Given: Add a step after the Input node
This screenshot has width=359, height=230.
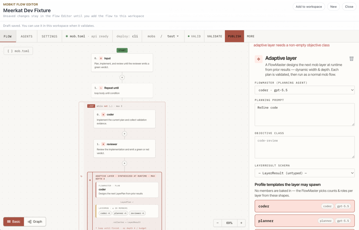Looking at the screenshot, I should coord(122,77).
